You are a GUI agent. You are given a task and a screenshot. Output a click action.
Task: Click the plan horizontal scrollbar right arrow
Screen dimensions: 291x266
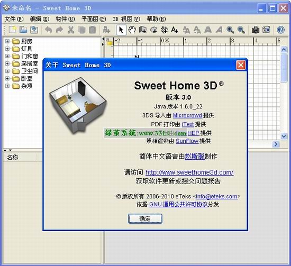pyautogui.click(x=276, y=144)
